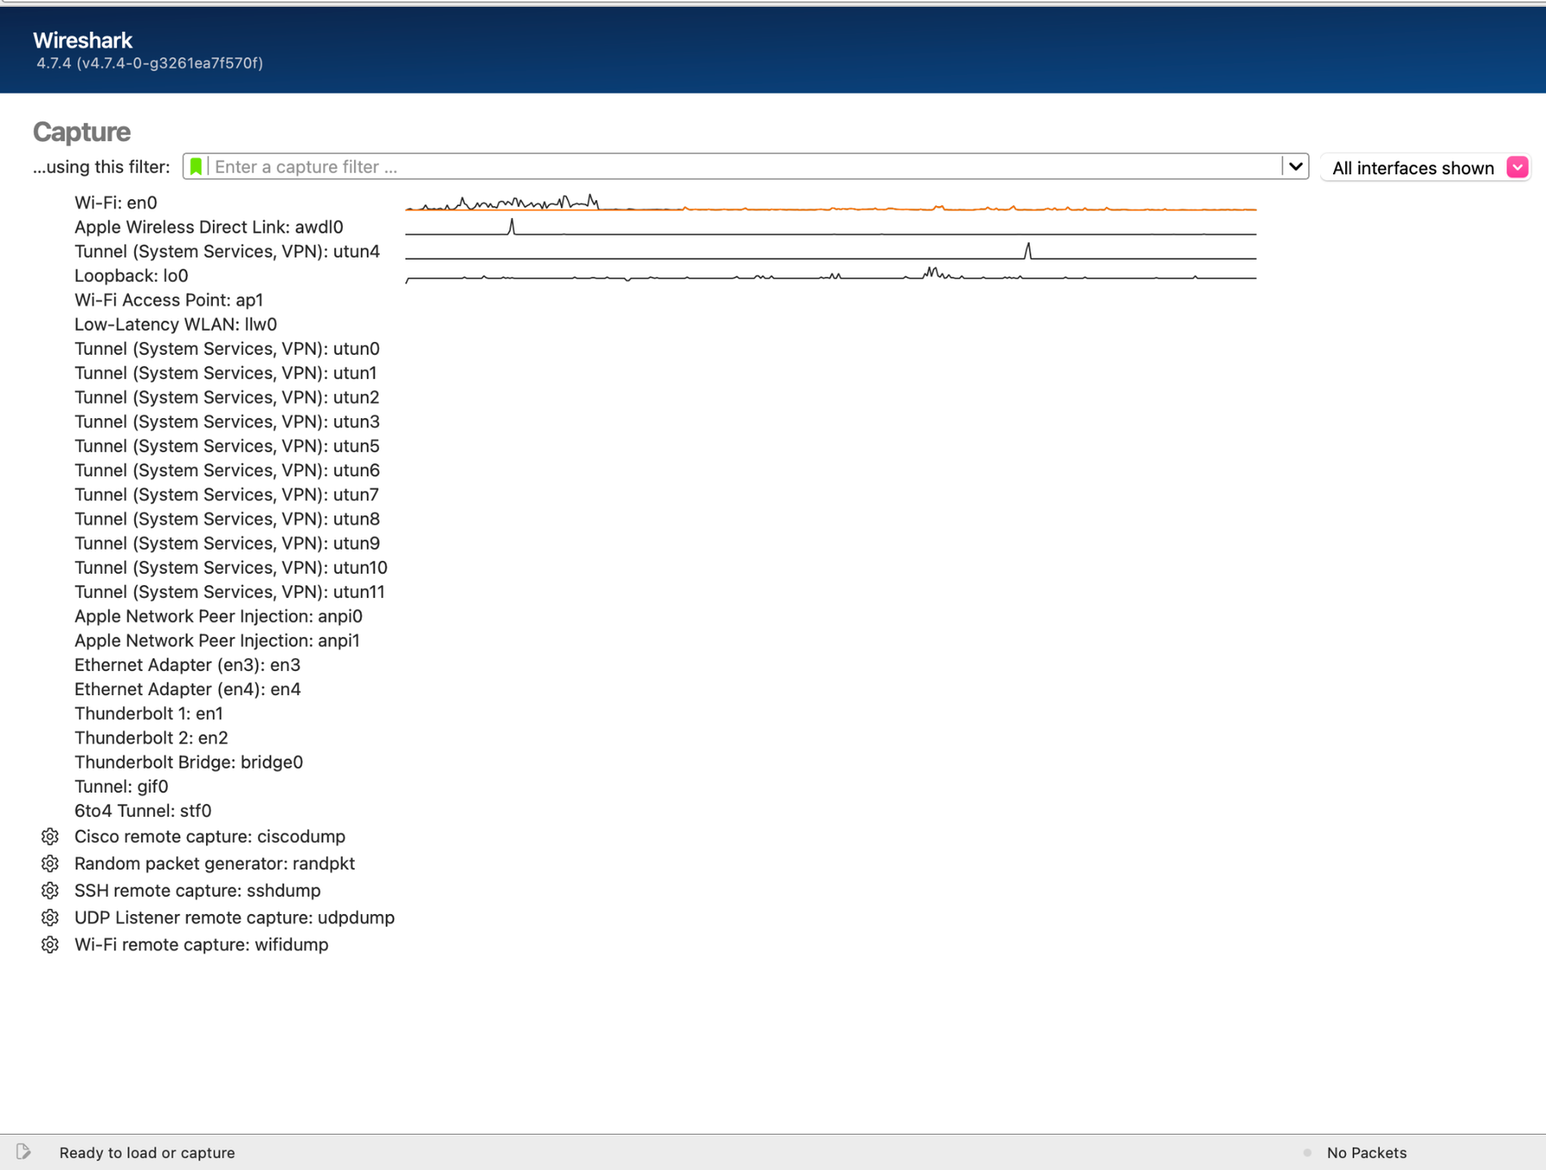Select the Tunnel utun8 interface
The image size is (1546, 1170).
pos(227,519)
